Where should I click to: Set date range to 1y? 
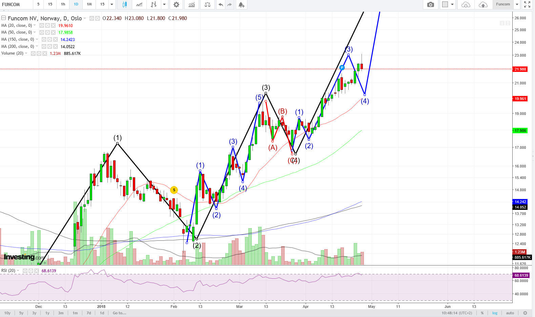click(47, 313)
